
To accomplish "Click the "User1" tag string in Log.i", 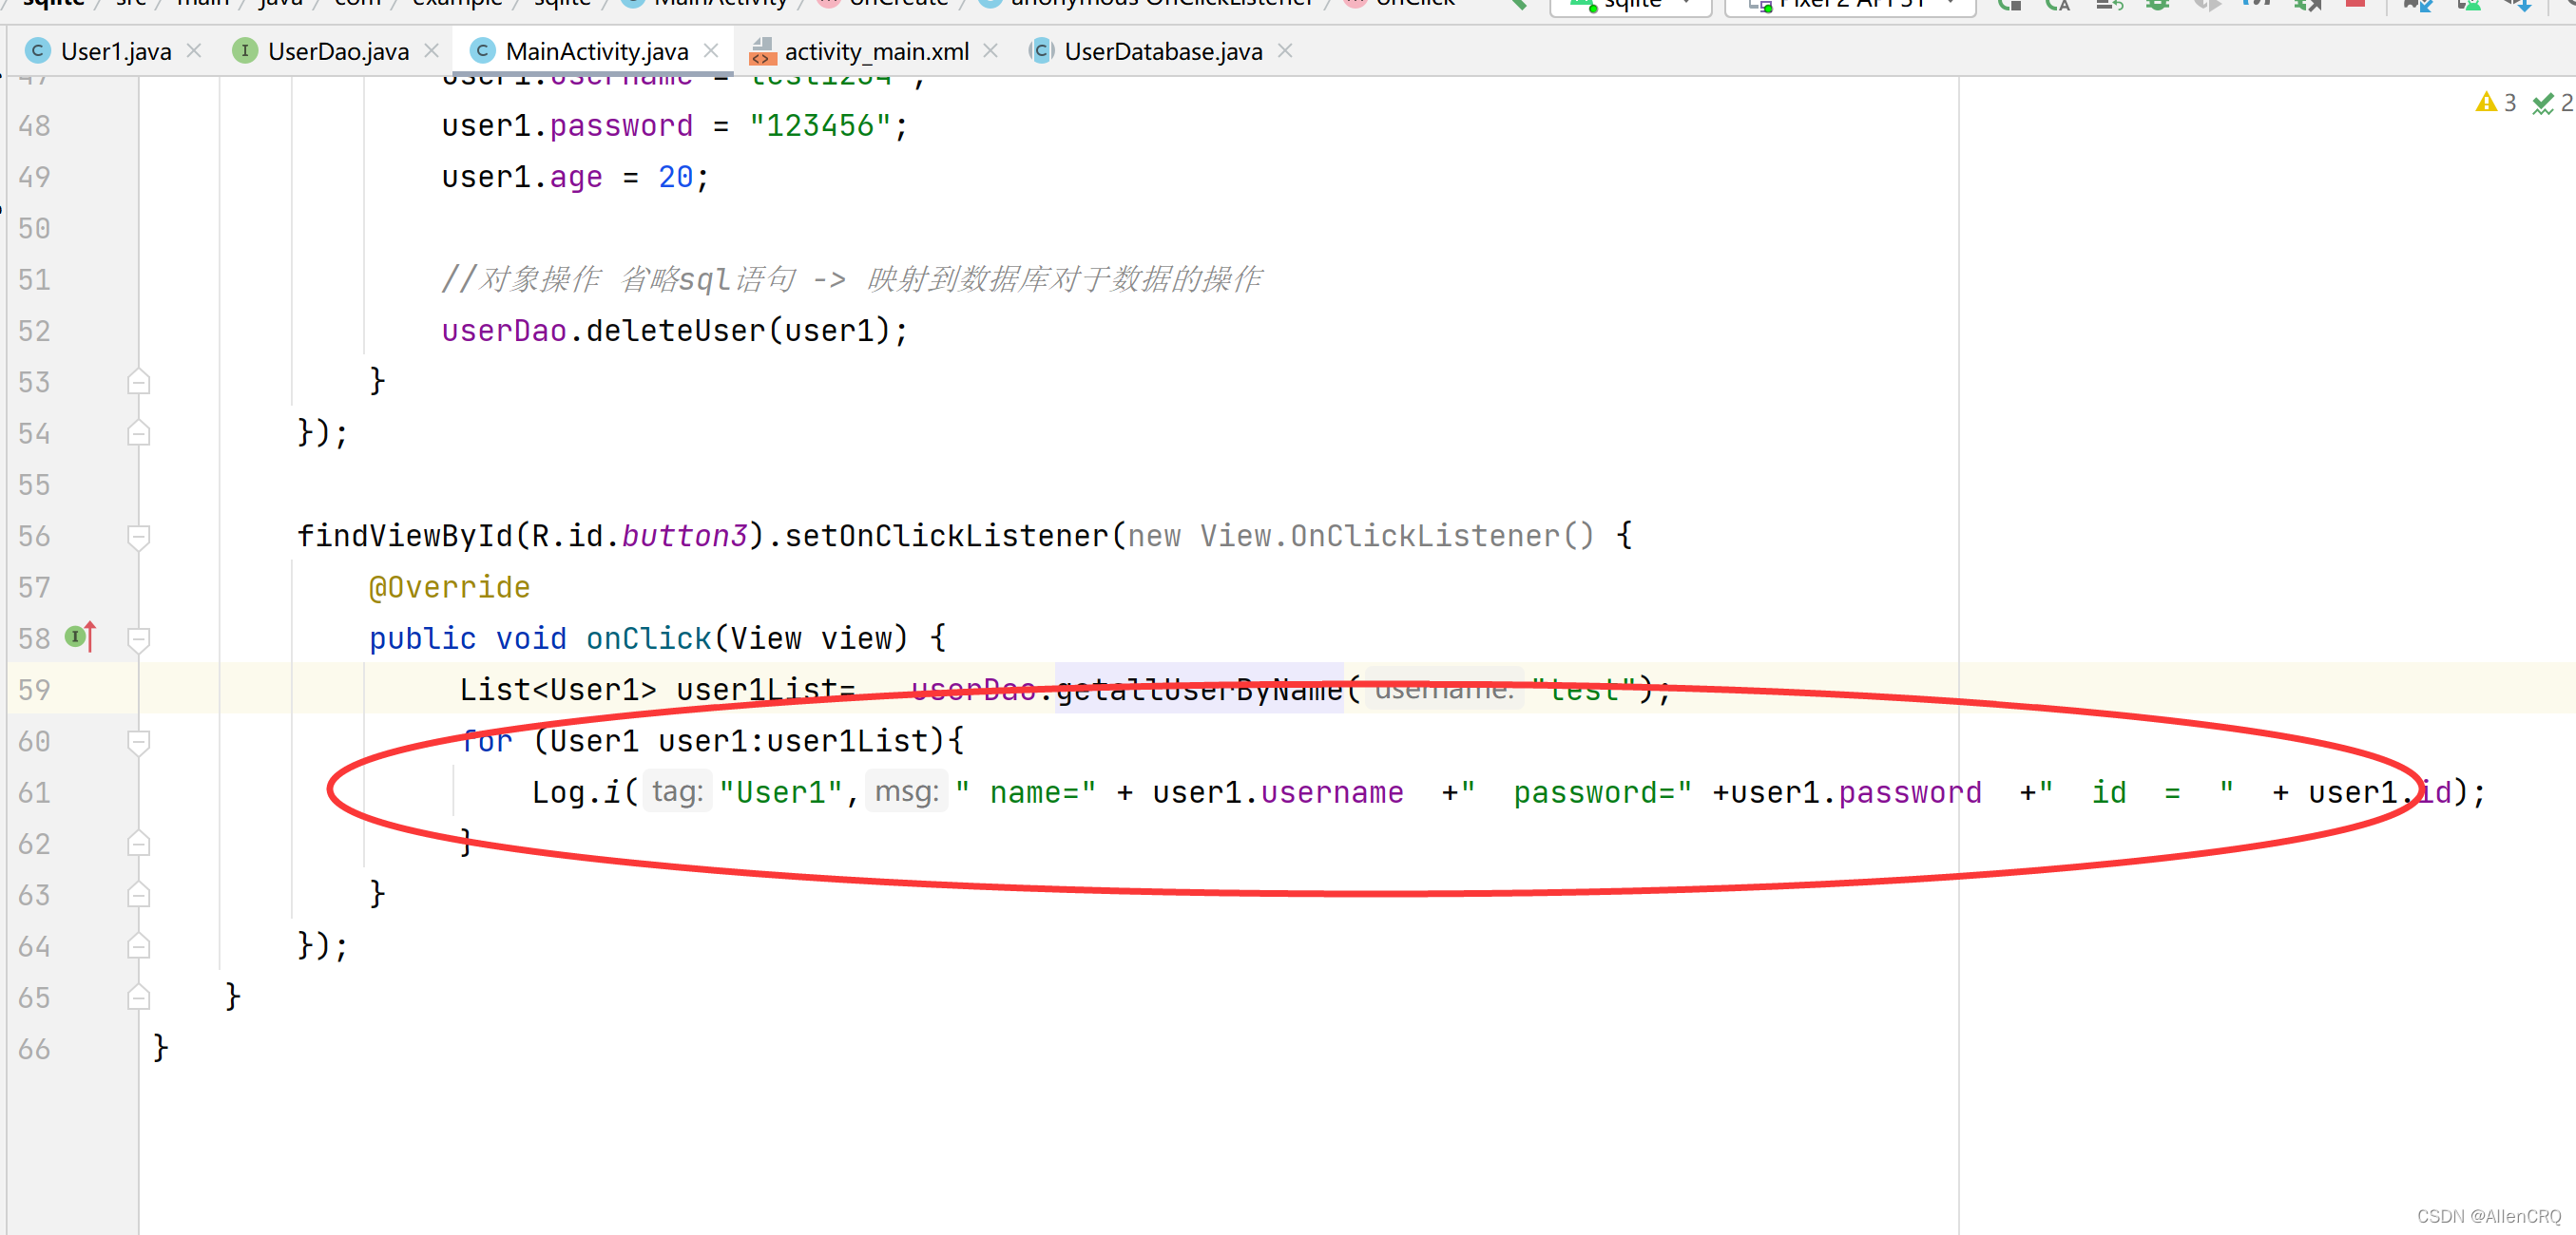I will click(x=780, y=792).
